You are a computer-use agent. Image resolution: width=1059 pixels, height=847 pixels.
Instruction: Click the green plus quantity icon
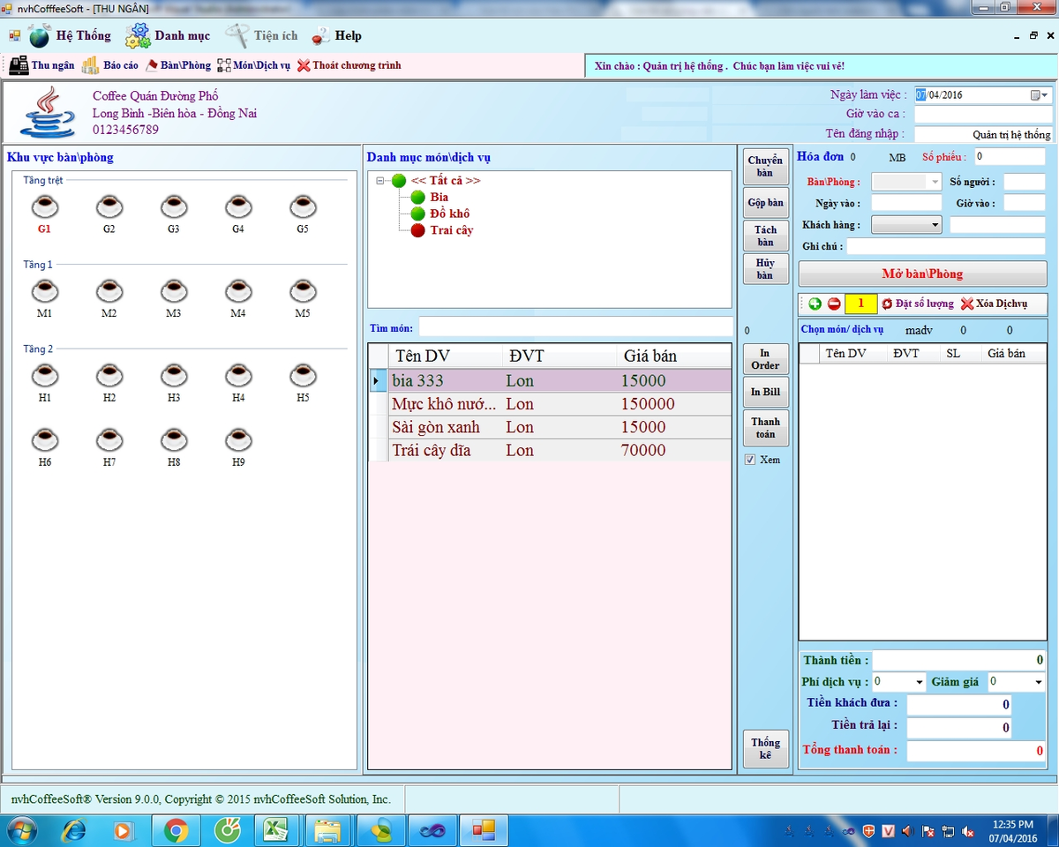point(815,304)
